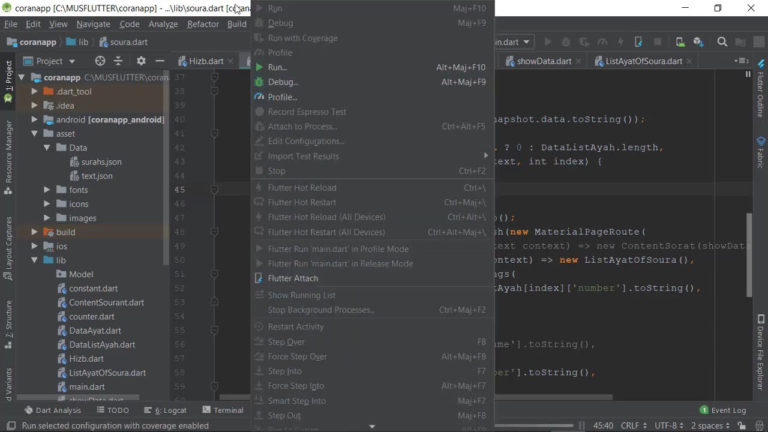The image size is (768, 432).
Task: Open the SDK Manager icon
Action: pyautogui.click(x=698, y=42)
